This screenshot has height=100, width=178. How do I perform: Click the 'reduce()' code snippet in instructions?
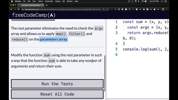coord(19,39)
